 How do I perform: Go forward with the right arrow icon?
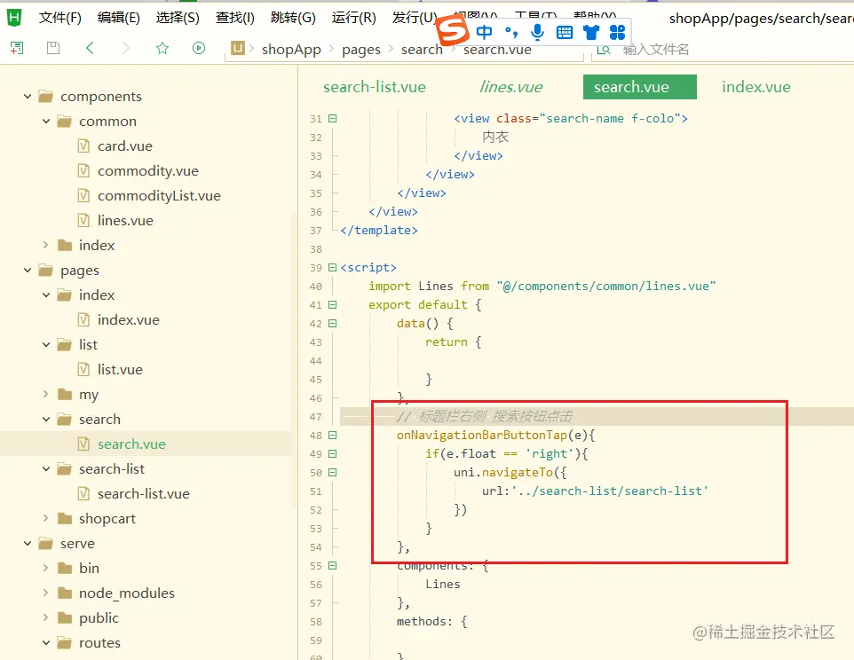click(126, 49)
